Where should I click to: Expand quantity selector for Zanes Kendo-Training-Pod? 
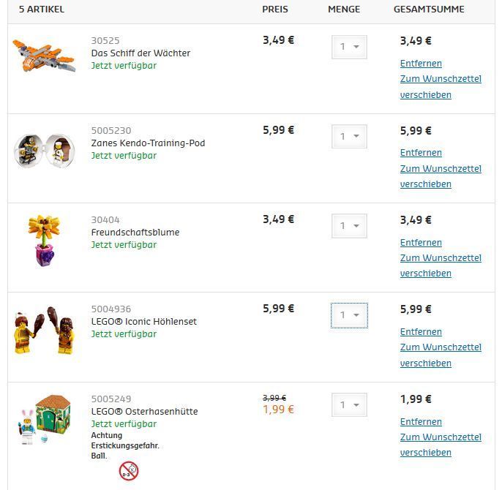349,136
